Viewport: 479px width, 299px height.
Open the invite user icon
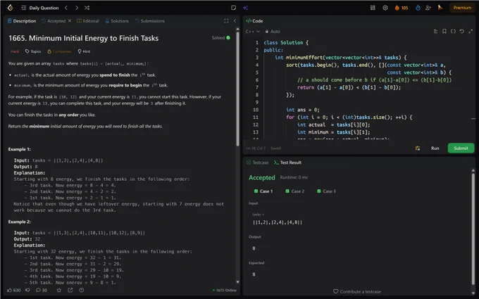click(x=428, y=8)
